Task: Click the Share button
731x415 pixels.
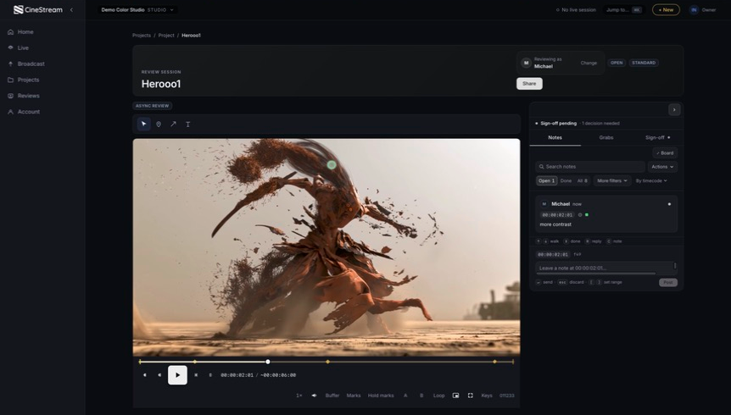Action: (529, 84)
